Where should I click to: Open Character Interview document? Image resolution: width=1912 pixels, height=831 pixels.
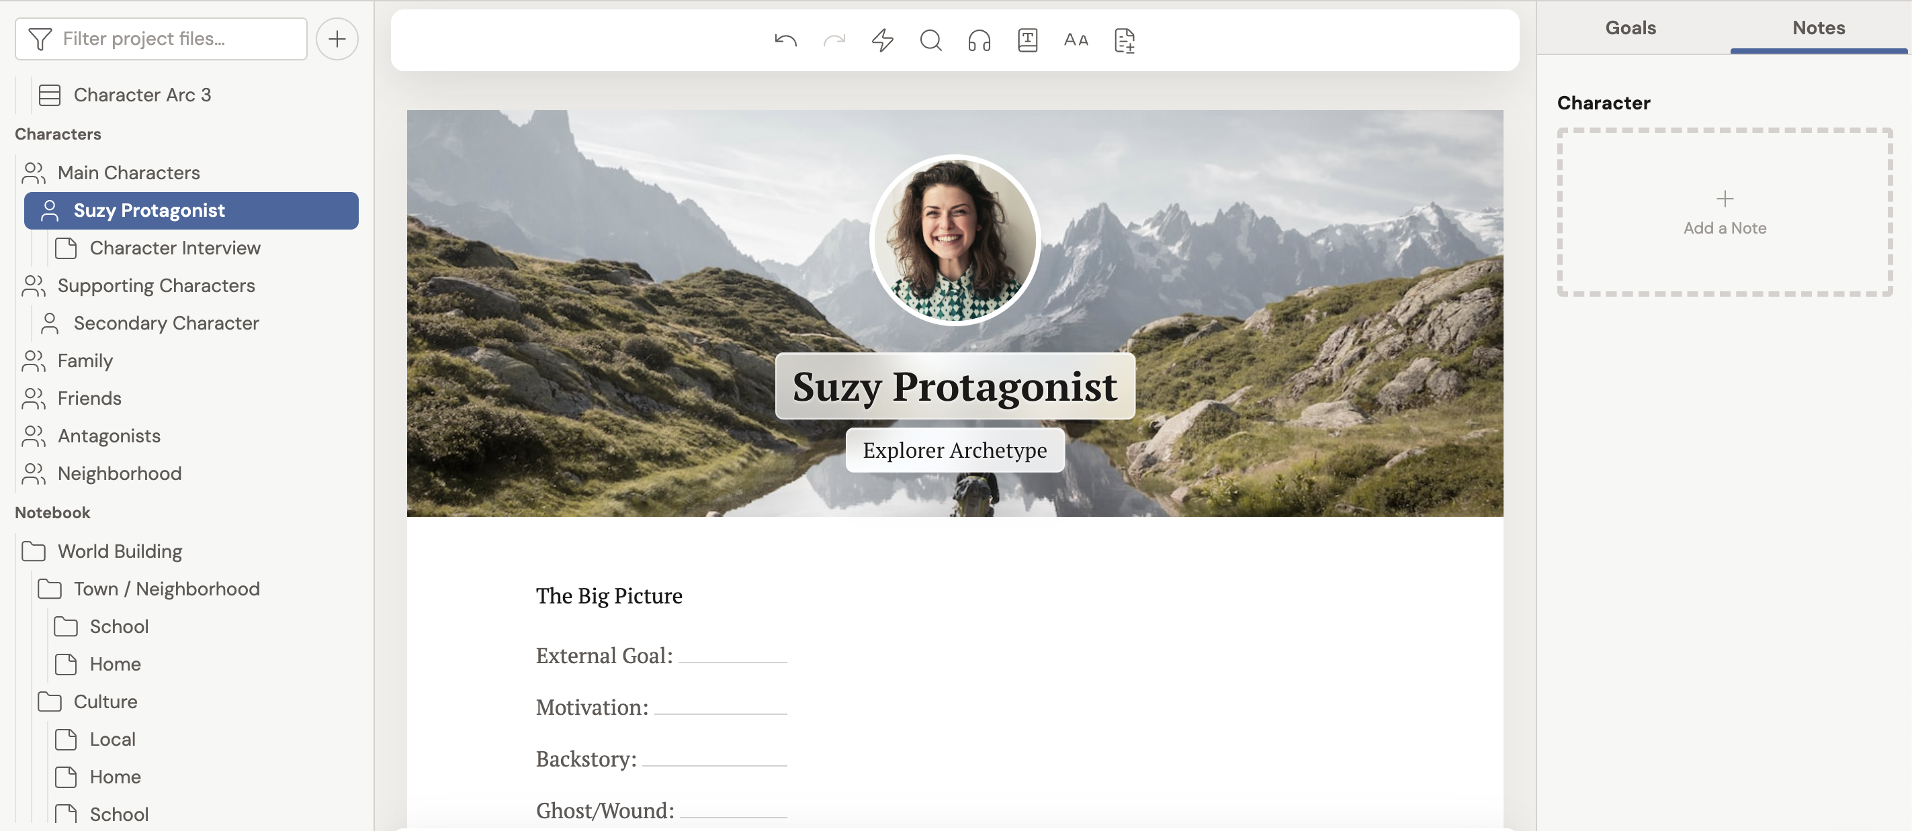175,248
